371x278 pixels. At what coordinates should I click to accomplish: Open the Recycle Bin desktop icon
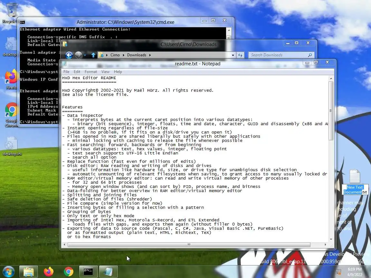tap(11, 12)
